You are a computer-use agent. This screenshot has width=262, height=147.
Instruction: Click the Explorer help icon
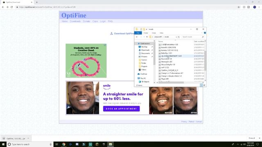(205, 33)
